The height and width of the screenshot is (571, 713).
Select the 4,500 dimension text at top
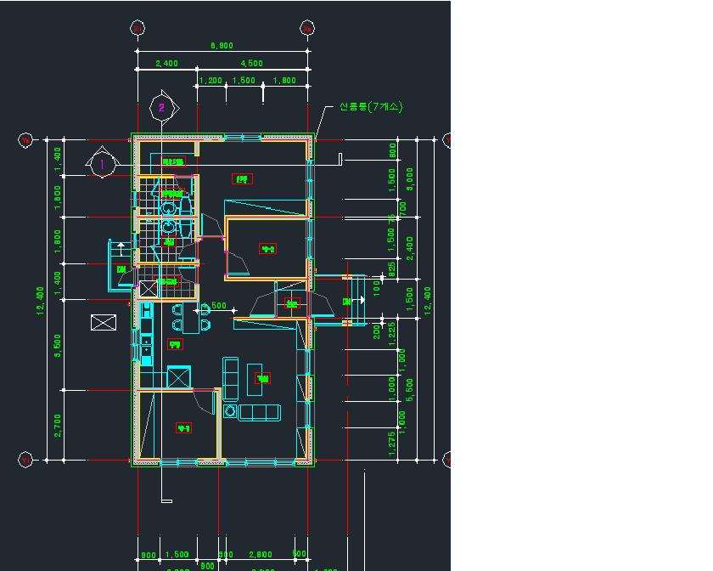[x=251, y=64]
